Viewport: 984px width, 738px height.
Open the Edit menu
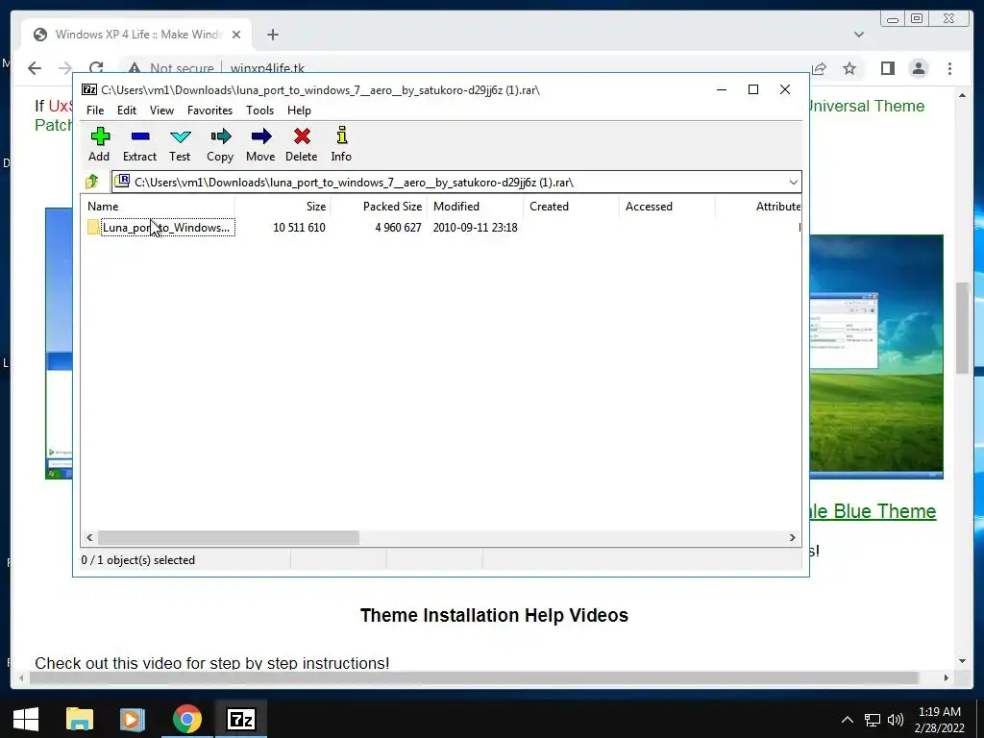point(127,111)
